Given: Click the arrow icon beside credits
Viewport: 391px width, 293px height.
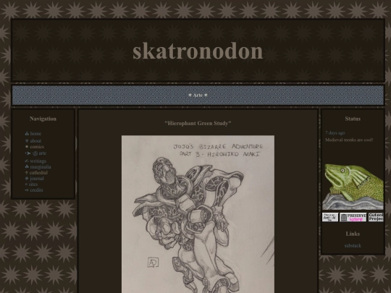Looking at the screenshot, I should pyautogui.click(x=27, y=190).
